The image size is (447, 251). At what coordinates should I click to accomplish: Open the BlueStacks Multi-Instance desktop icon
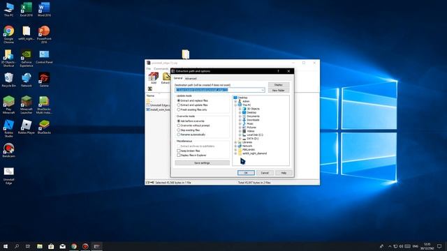coord(44,105)
